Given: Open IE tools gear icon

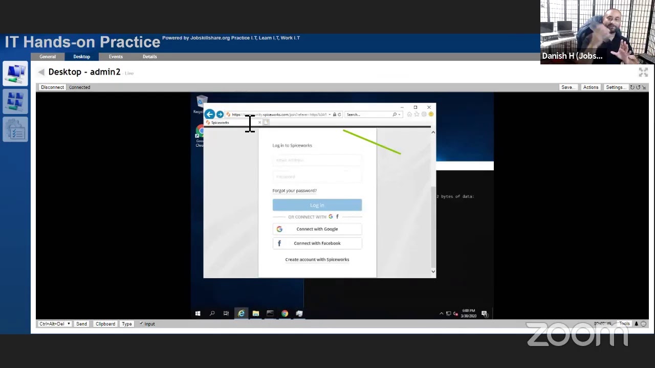Looking at the screenshot, I should click(x=424, y=114).
